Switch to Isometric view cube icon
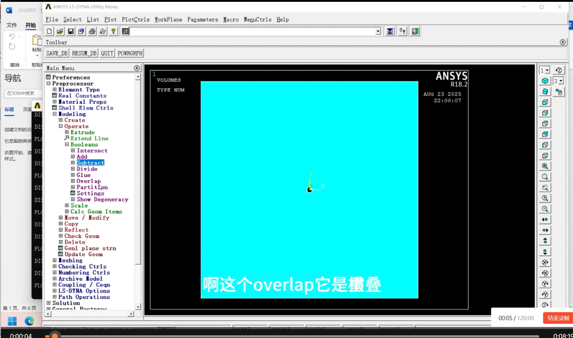Viewport: 573px width, 338px height. pos(545,81)
